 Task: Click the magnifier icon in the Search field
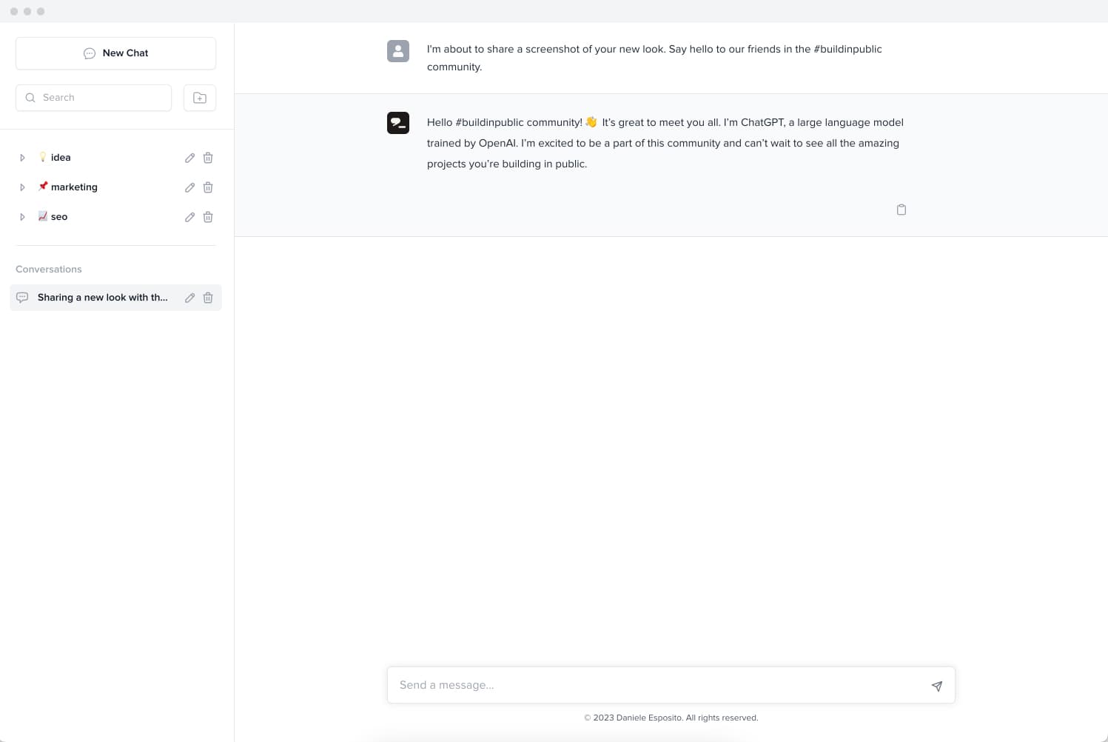(30, 98)
